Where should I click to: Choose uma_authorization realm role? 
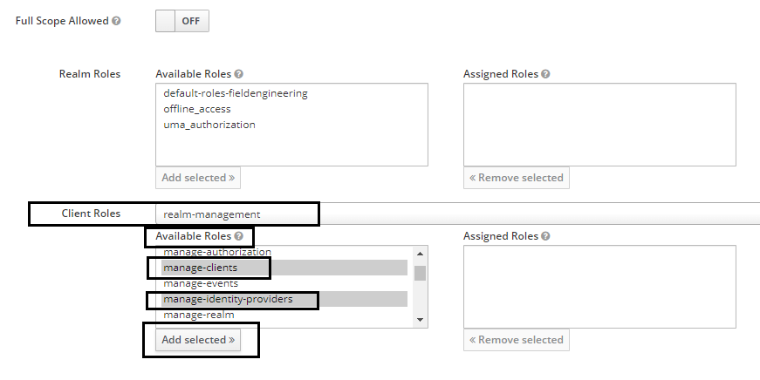point(209,125)
